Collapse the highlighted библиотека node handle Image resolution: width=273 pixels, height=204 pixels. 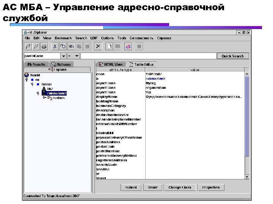point(38,93)
